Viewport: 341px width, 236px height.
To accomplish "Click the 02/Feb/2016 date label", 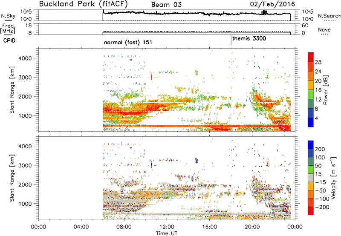I will [272, 4].
